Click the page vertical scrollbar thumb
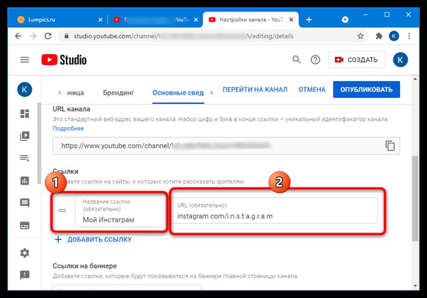This screenshot has height=298, width=427. click(x=415, y=198)
